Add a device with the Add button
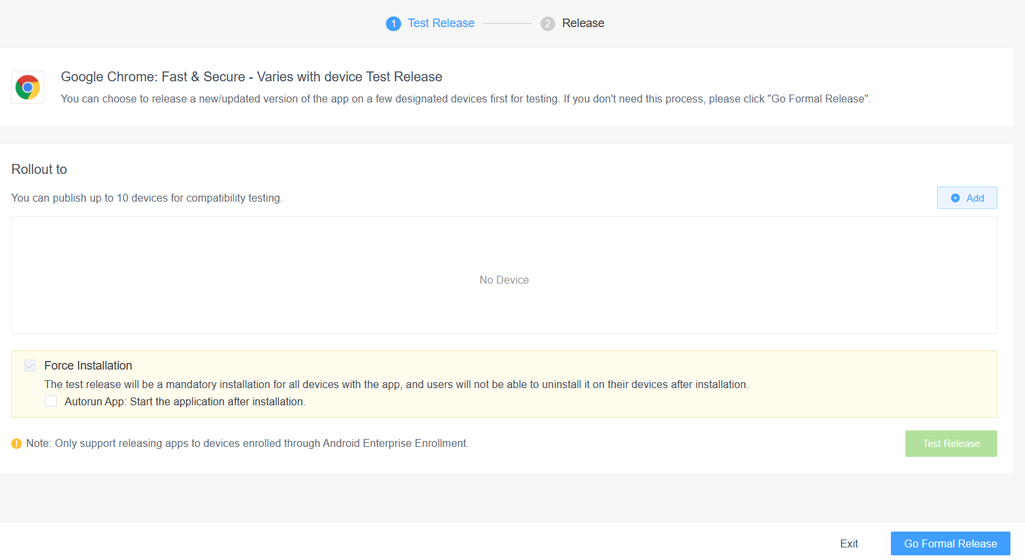The height and width of the screenshot is (560, 1025). 967,198
